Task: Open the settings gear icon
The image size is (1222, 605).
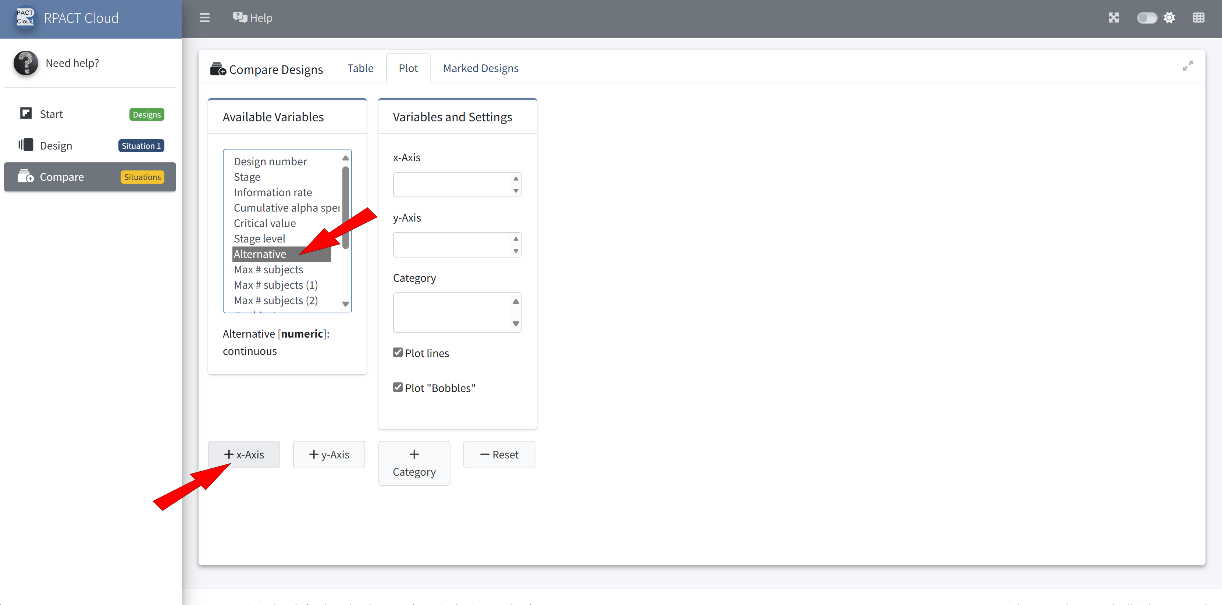Action: click(1169, 18)
